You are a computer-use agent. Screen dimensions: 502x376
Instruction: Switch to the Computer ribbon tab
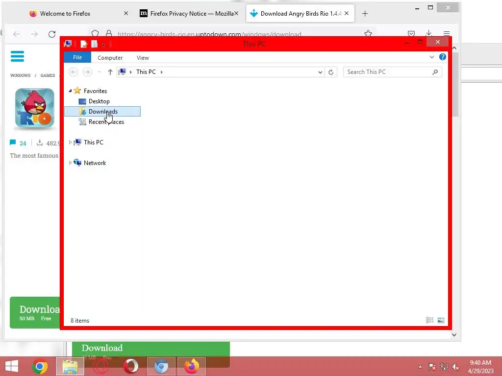(x=110, y=58)
